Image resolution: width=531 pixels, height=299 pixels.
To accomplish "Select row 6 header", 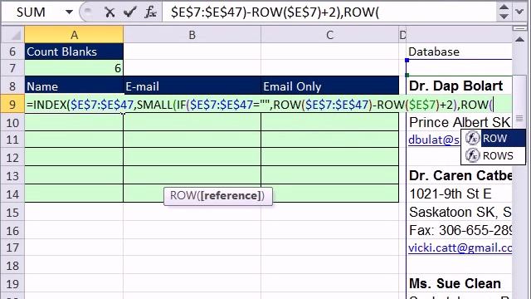I will (13, 51).
